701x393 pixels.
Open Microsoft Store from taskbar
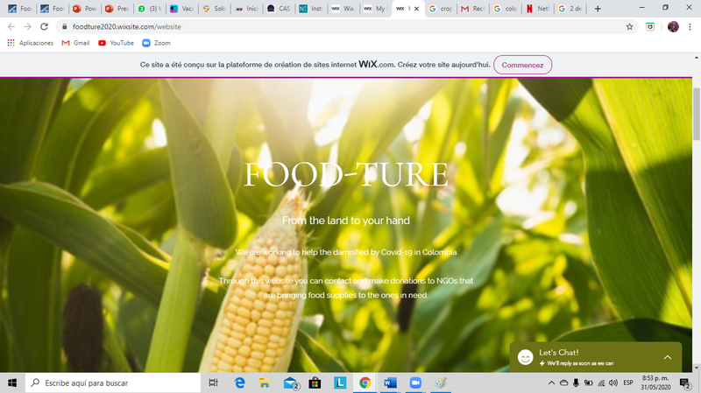coord(315,382)
